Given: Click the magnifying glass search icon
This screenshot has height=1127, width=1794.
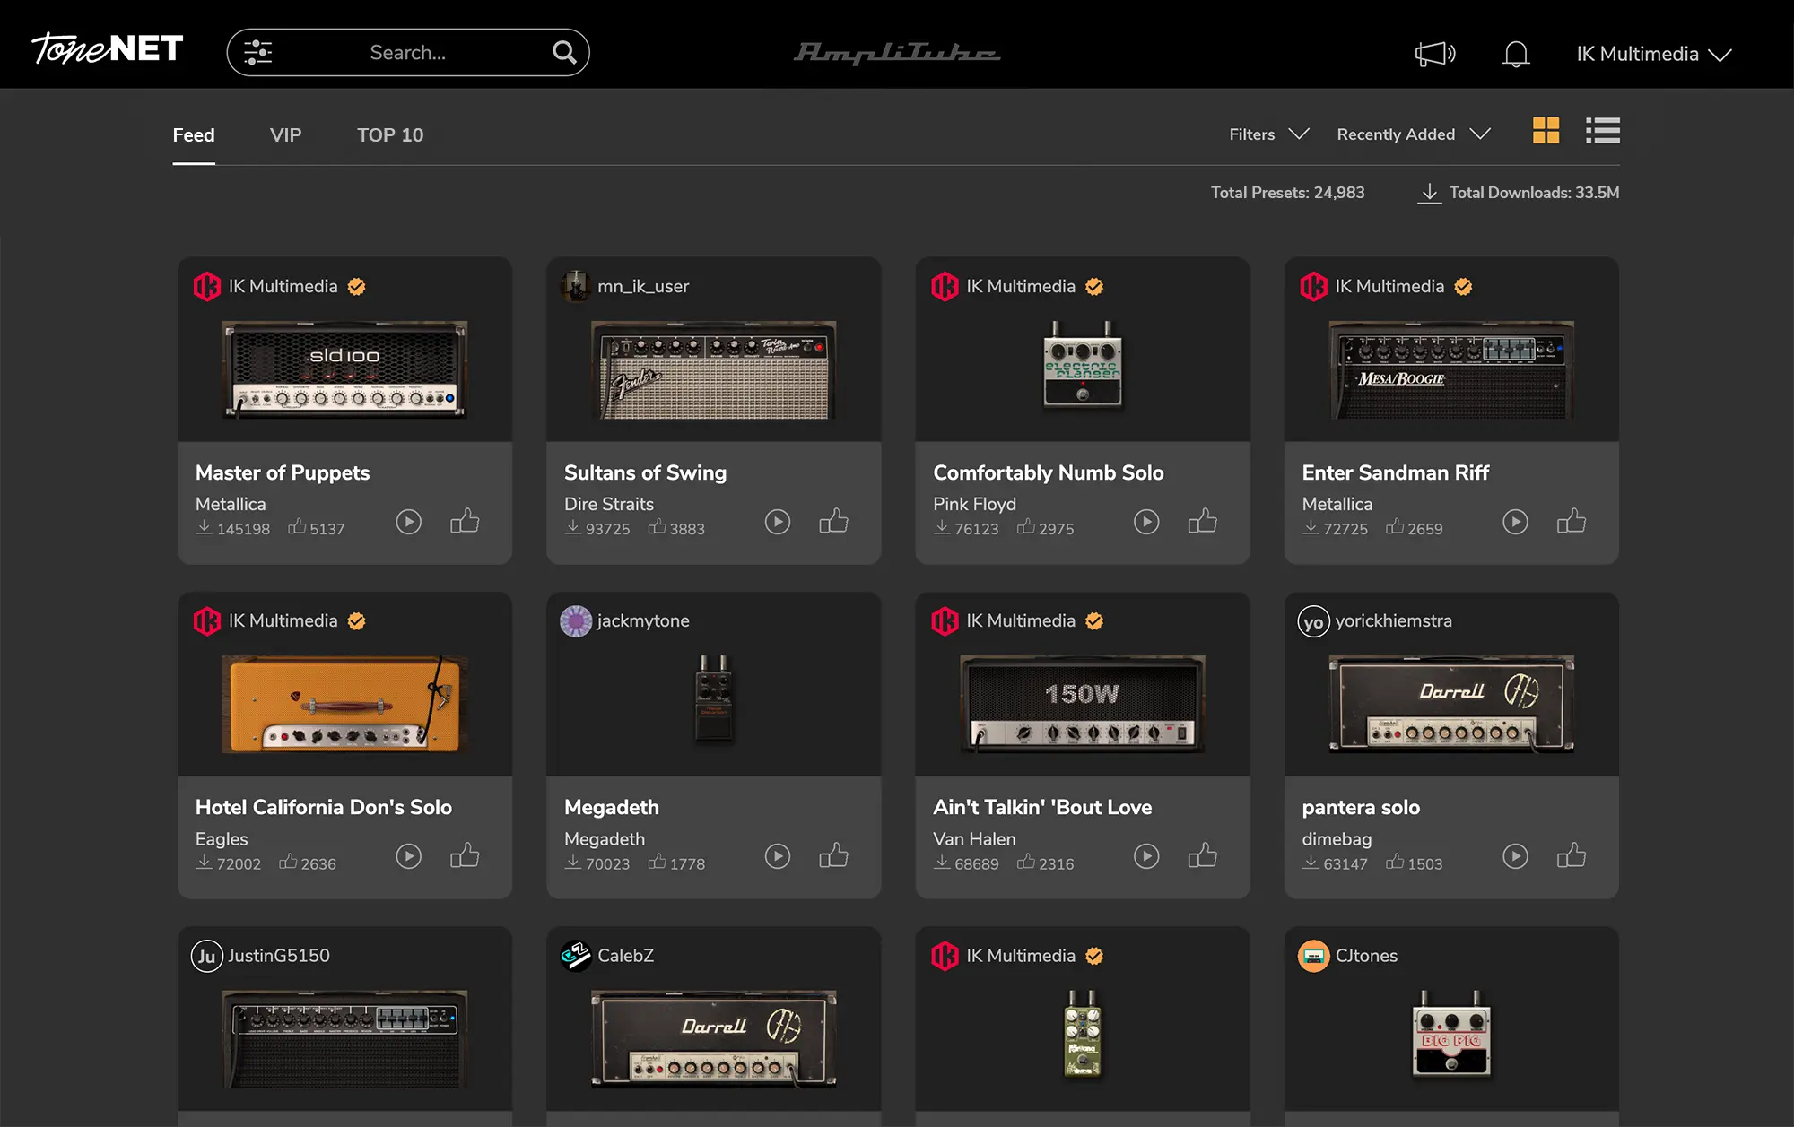Looking at the screenshot, I should pyautogui.click(x=563, y=52).
